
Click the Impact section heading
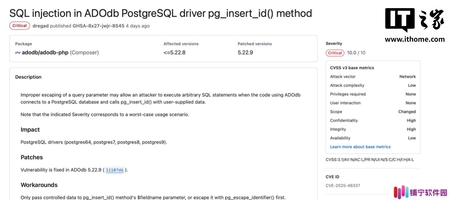[x=30, y=130]
